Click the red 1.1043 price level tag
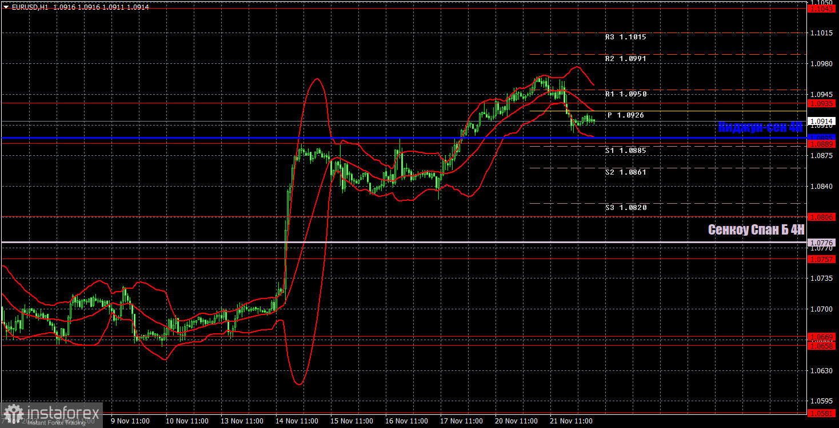The image size is (839, 428). coord(822,9)
